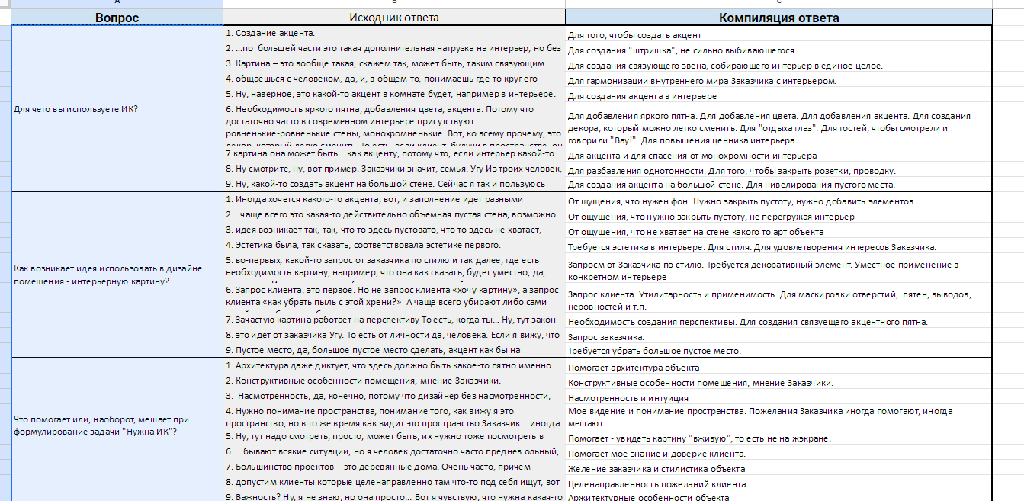Click cell "Для акцента и для спасения"
The image size is (1024, 501).
778,155
